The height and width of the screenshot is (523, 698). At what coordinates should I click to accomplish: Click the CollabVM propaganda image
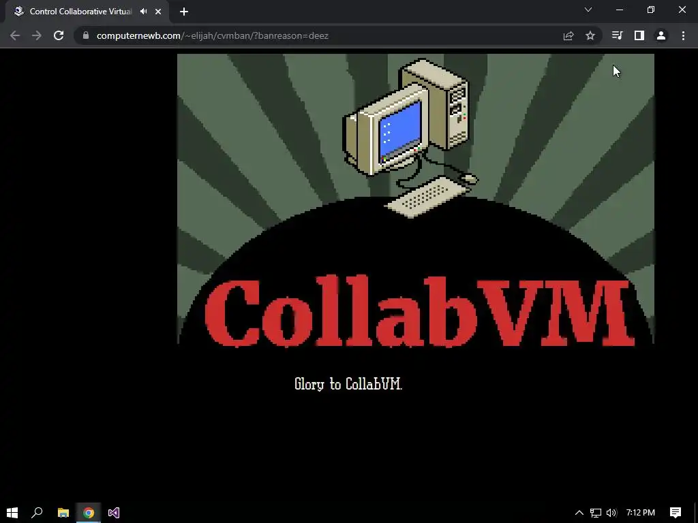(416, 200)
